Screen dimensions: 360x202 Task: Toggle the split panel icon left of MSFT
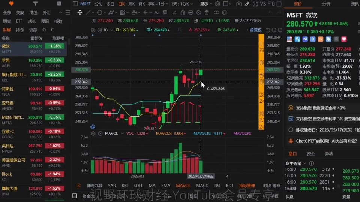[75, 4]
